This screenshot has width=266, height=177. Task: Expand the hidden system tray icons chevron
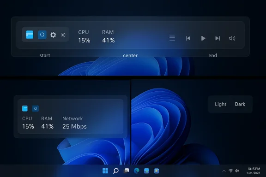tap(224, 171)
